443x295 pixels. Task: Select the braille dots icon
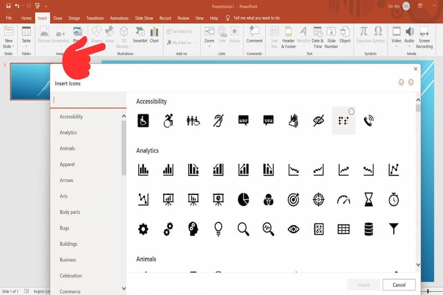pyautogui.click(x=343, y=121)
